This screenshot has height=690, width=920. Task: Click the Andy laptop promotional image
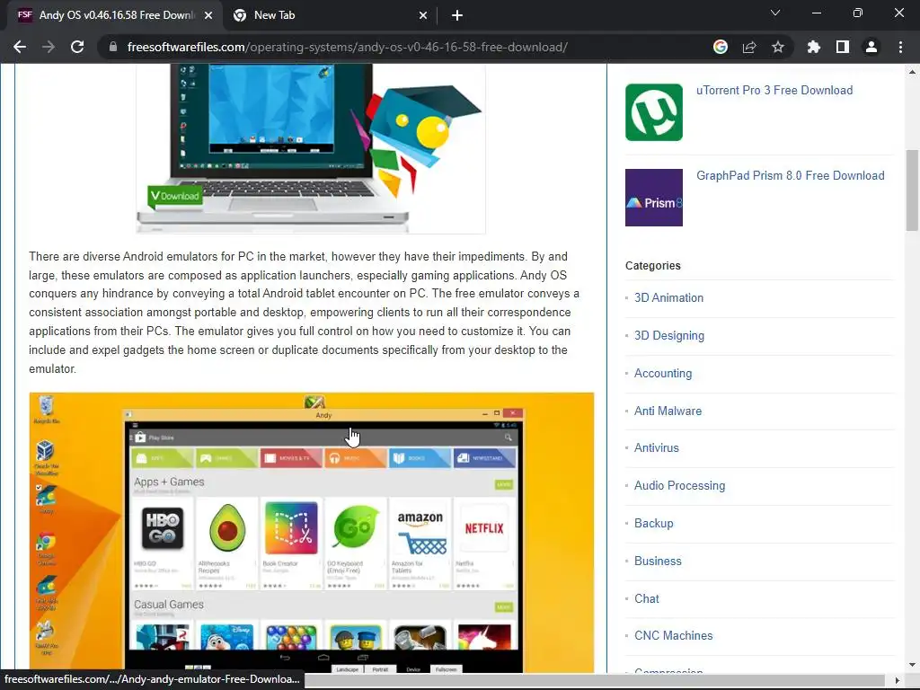click(x=311, y=148)
